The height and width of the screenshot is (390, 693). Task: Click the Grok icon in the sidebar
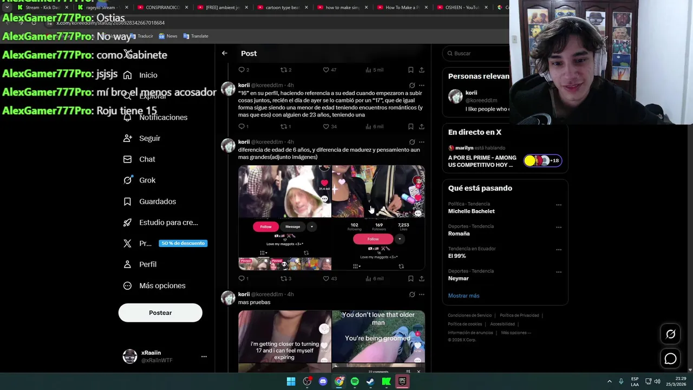tap(127, 180)
